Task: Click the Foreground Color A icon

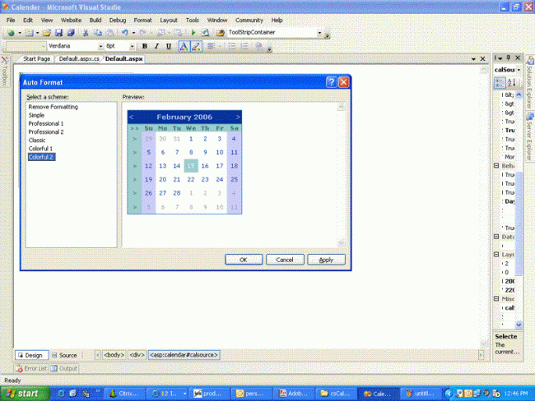Action: [x=184, y=46]
